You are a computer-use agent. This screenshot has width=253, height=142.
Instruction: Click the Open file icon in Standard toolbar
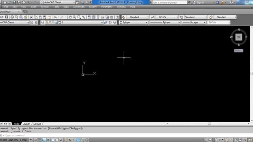pyautogui.click(x=2, y=17)
